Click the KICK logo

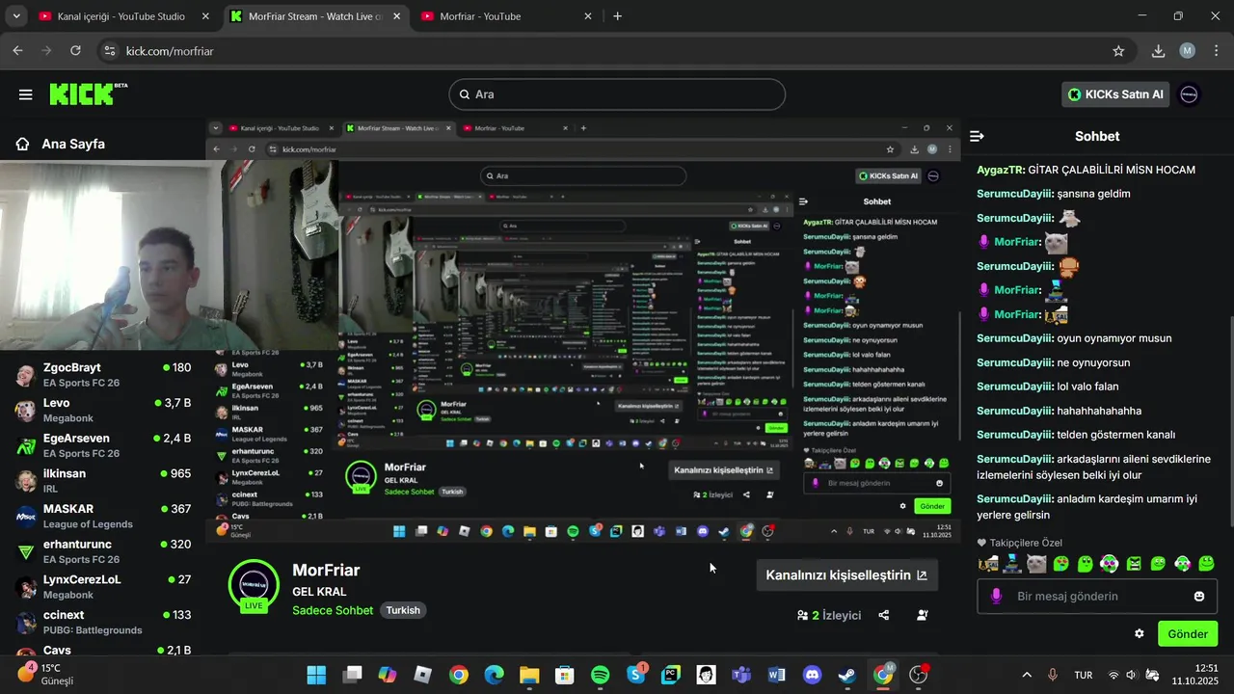tap(88, 93)
